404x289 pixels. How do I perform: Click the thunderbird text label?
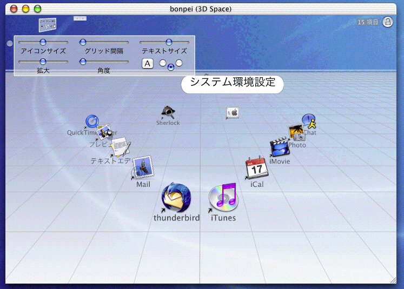click(176, 218)
